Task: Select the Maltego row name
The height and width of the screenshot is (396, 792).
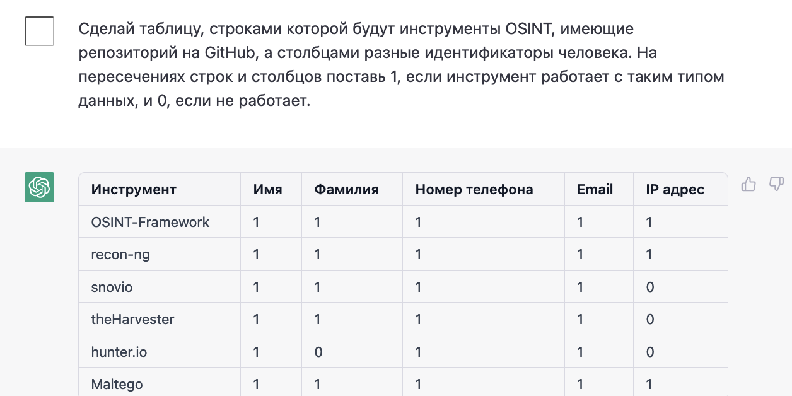Action: click(117, 384)
